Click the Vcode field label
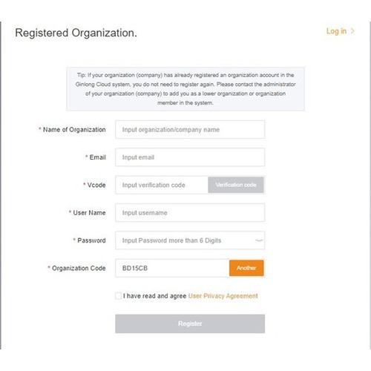Viewport: 371px width, 371px height. (96, 185)
